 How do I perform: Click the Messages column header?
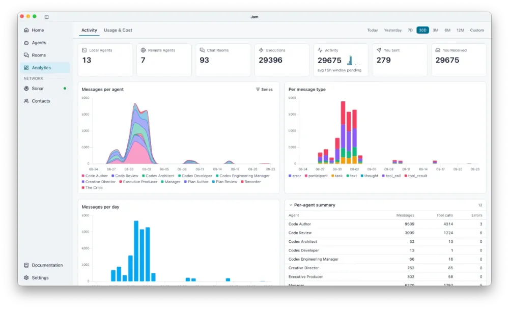tap(405, 215)
